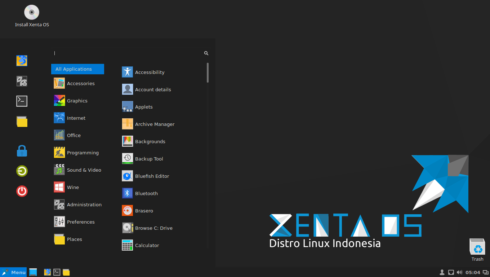Viewport: 490px width, 277px height.
Task: Log out using the green circular icon
Action: click(22, 171)
